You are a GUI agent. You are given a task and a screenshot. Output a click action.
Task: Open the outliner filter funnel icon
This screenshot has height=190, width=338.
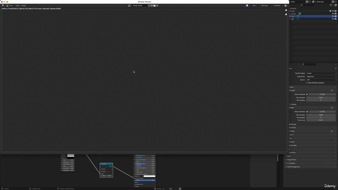(x=331, y=5)
